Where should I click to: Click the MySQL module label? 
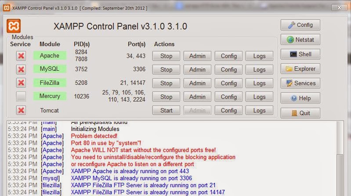pyautogui.click(x=50, y=69)
